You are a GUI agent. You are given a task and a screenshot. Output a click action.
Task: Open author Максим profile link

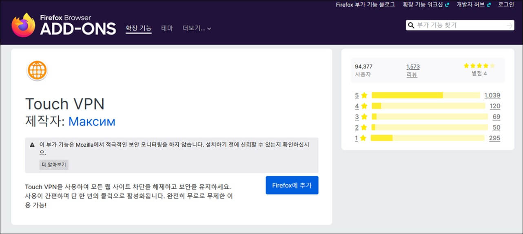click(92, 121)
